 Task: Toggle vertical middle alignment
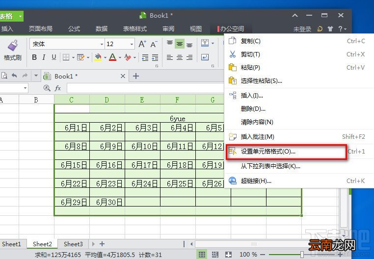click(180, 44)
